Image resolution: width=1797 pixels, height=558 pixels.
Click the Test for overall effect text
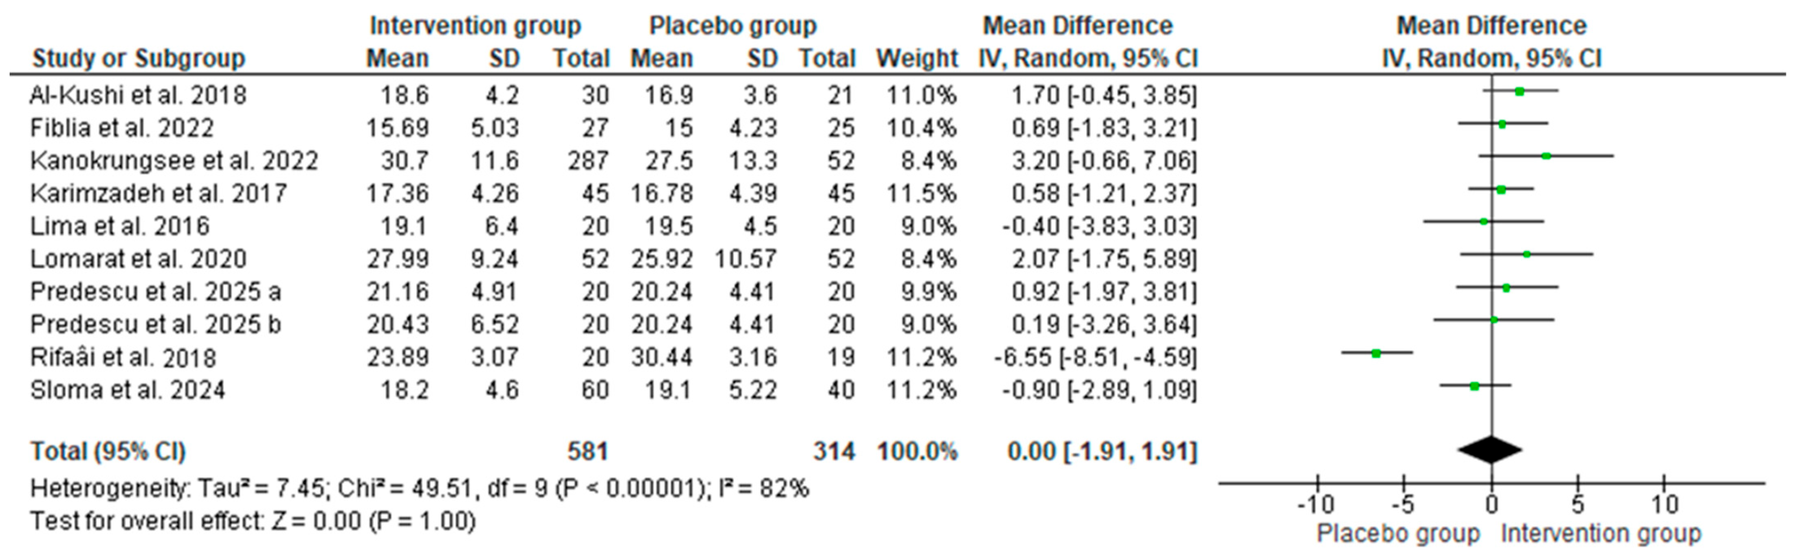[253, 521]
